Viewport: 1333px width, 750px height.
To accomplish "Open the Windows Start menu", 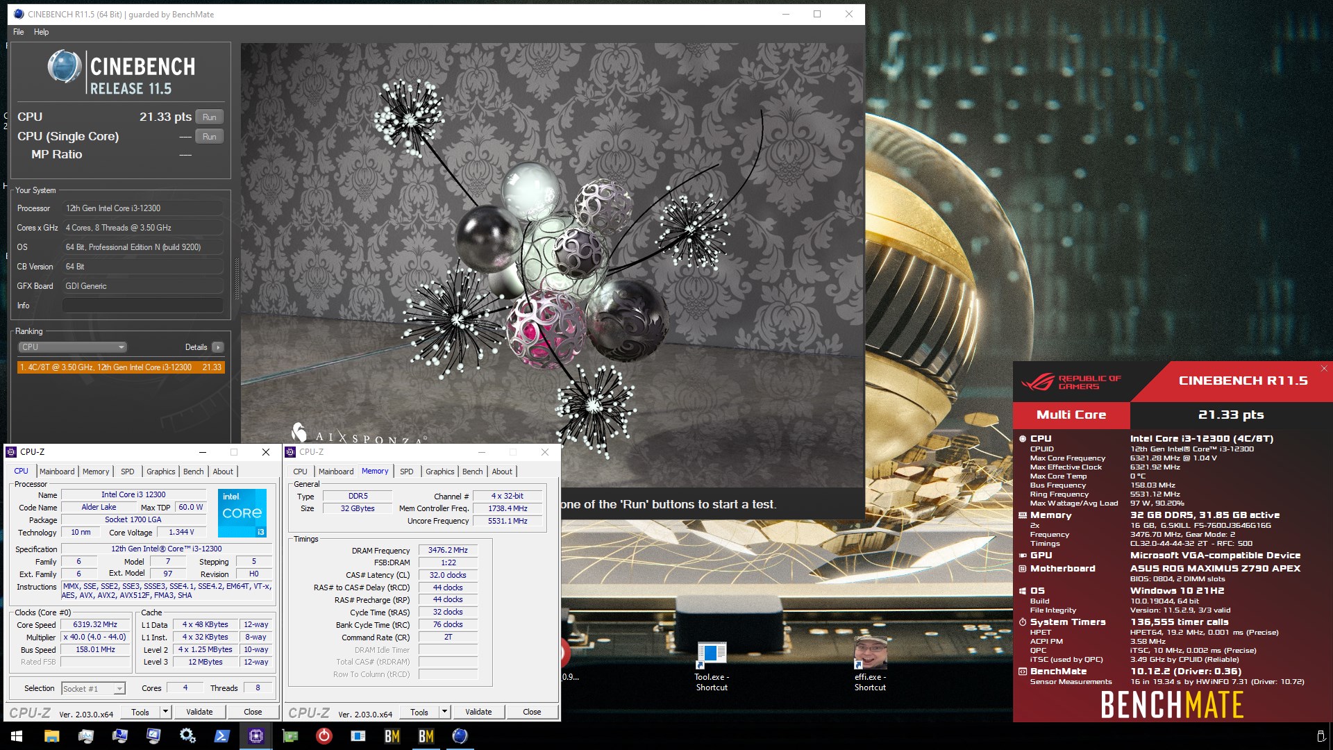I will [17, 736].
